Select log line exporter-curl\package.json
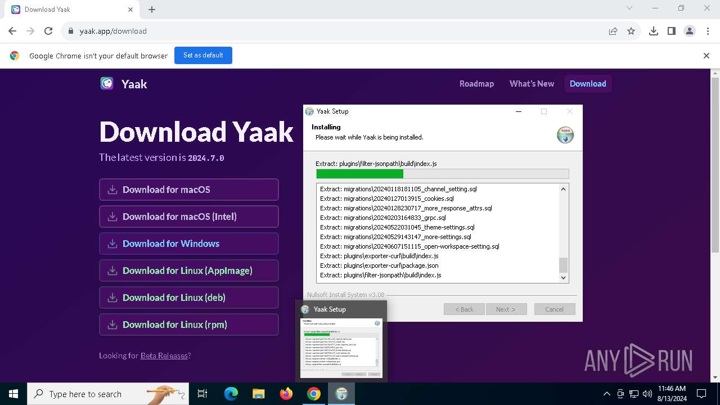 click(x=379, y=265)
